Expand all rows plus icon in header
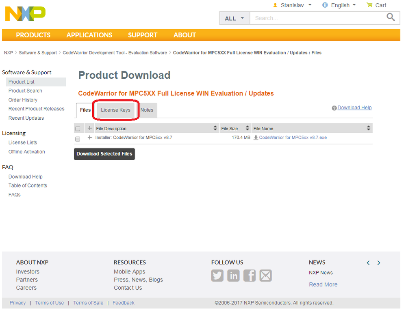This screenshot has width=406, height=323. click(x=89, y=128)
